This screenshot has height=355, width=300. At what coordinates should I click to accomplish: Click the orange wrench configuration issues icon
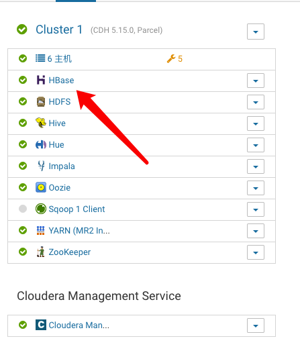click(171, 58)
